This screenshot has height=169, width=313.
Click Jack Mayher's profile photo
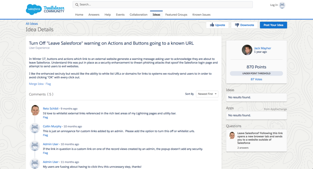pyautogui.click(x=247, y=50)
